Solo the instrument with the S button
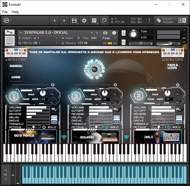 coord(123,33)
